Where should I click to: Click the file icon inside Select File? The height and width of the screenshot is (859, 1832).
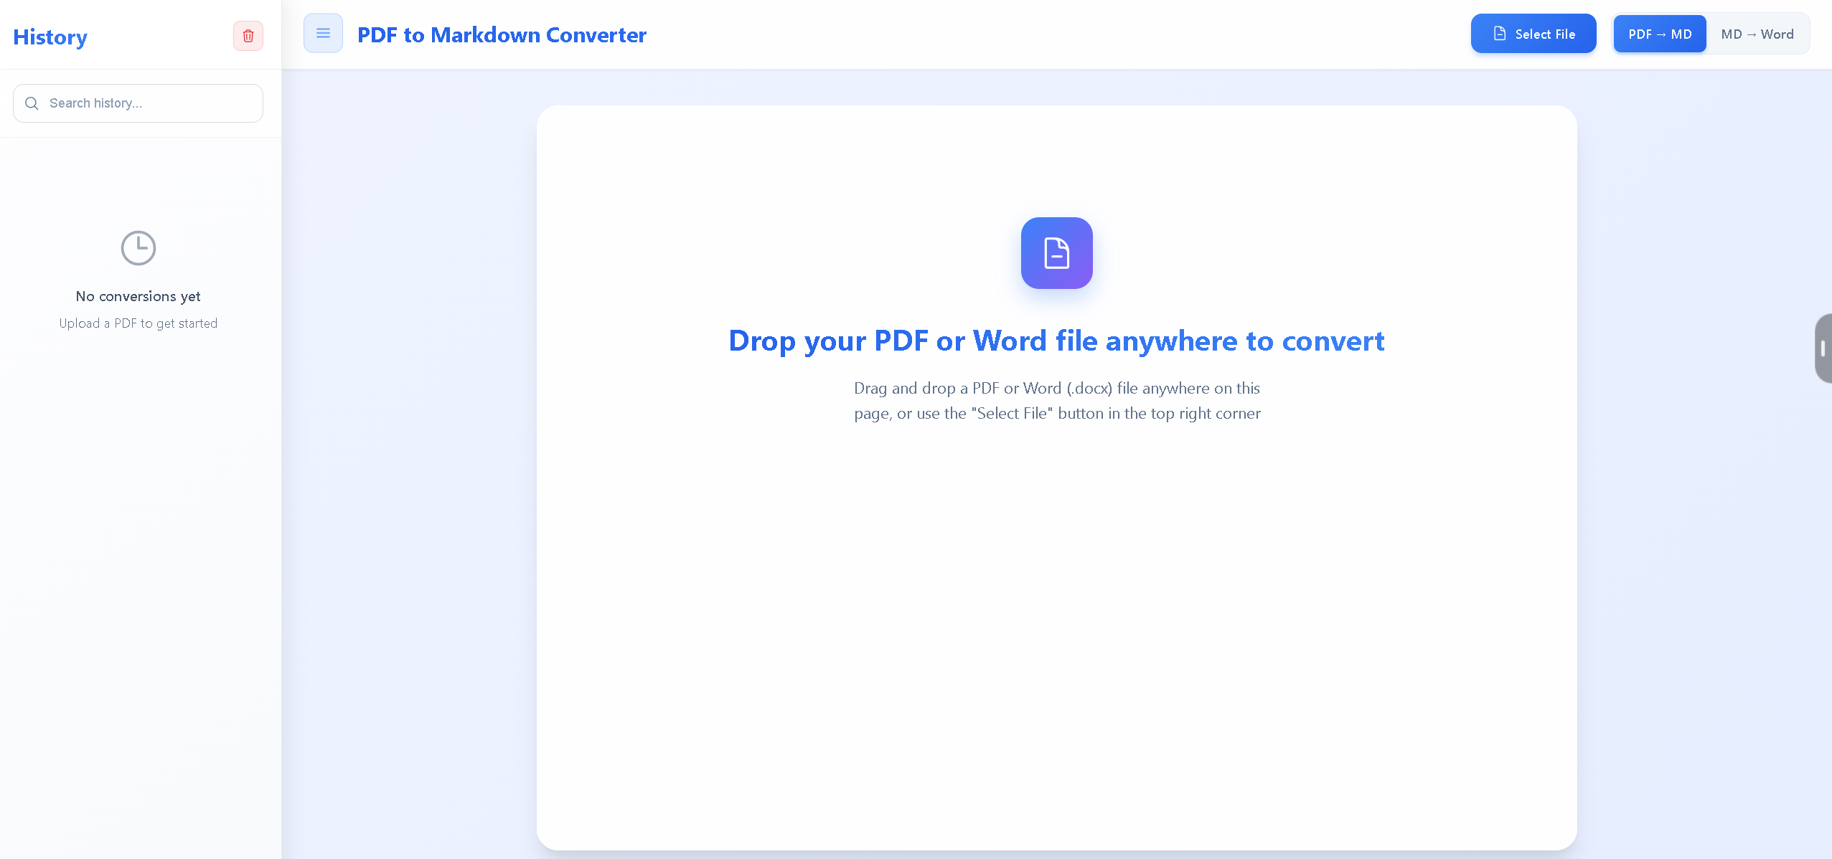point(1499,34)
